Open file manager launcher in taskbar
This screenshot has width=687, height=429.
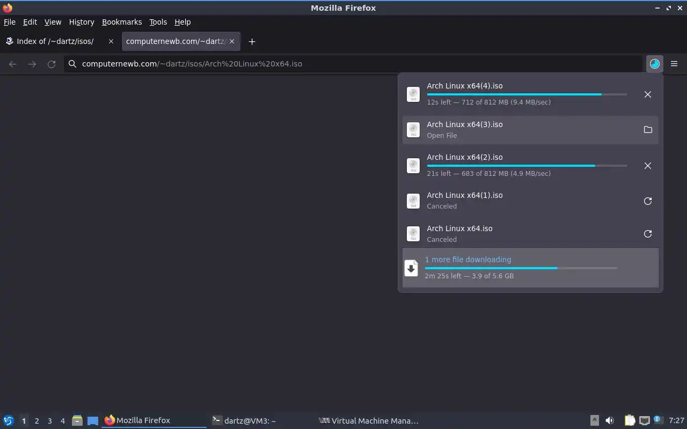click(x=77, y=421)
